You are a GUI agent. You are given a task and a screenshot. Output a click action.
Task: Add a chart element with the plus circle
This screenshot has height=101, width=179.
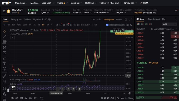tap(96, 25)
